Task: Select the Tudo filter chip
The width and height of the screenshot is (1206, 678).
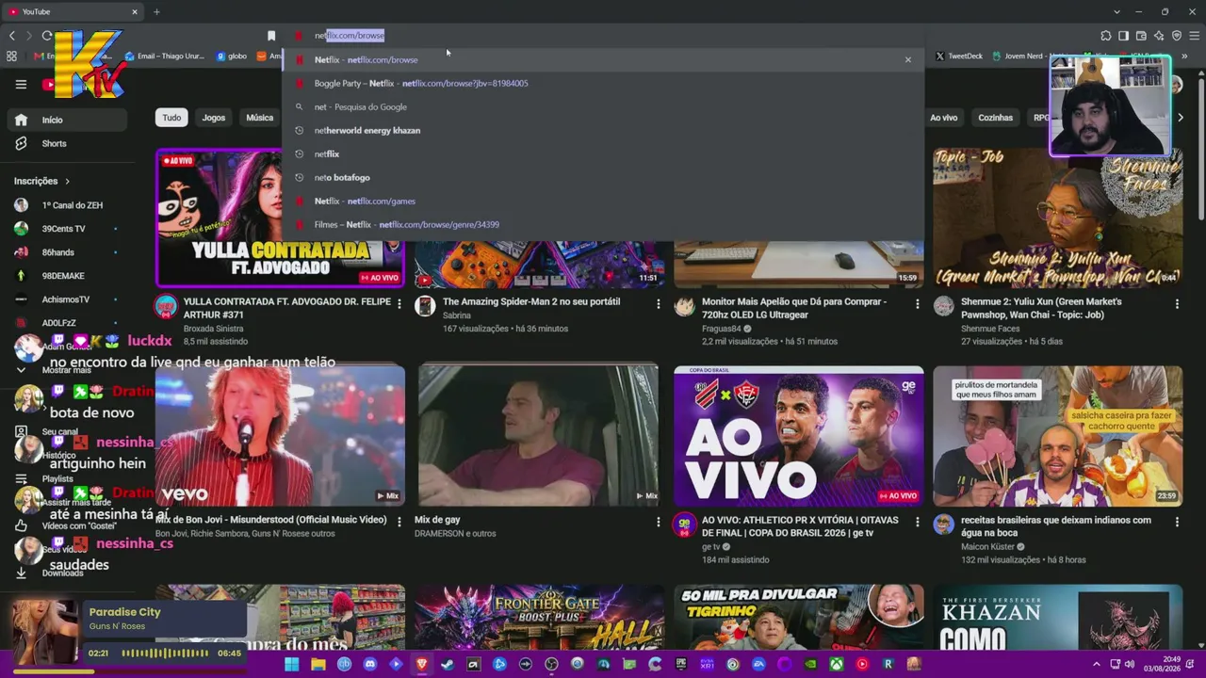Action: (171, 118)
